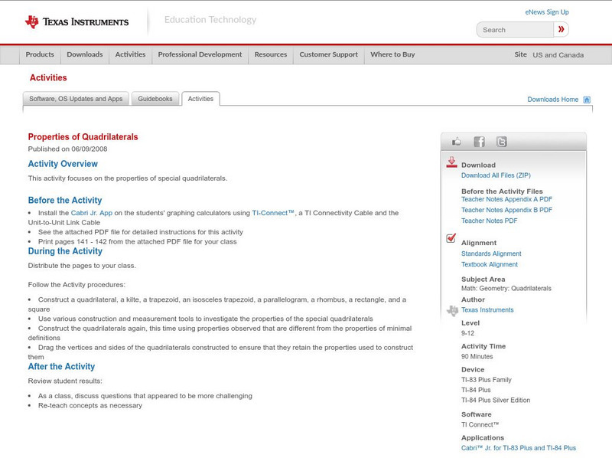Open Cabri Jr. for TI-83 Plus and TI-84 Plus link
Viewport: 612px width, 458px height.
519,448
